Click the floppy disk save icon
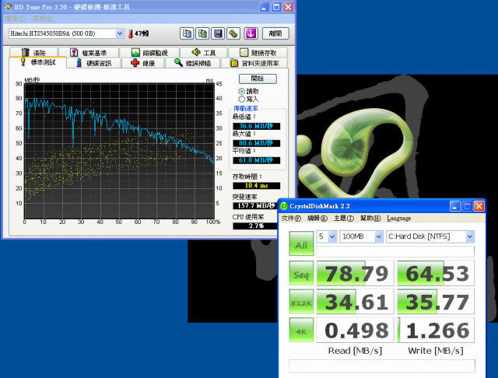The width and height of the screenshot is (498, 378). 218,33
